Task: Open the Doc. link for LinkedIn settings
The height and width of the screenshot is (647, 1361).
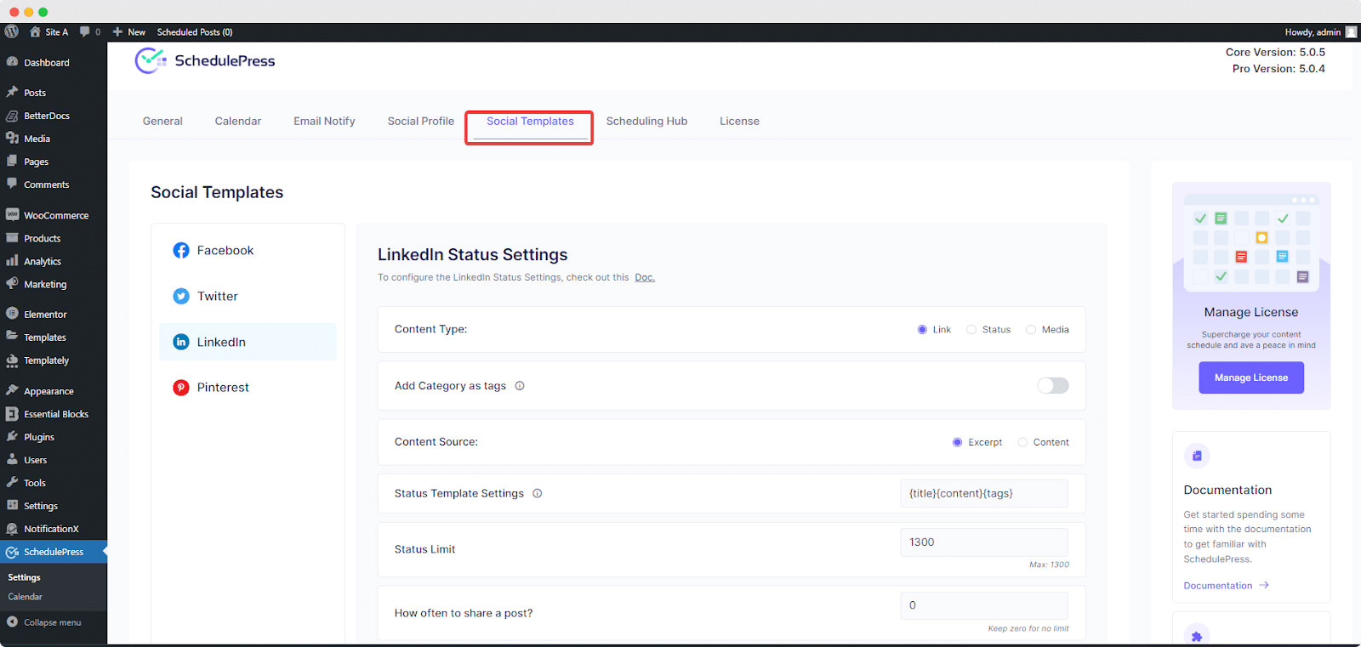Action: pyautogui.click(x=645, y=277)
